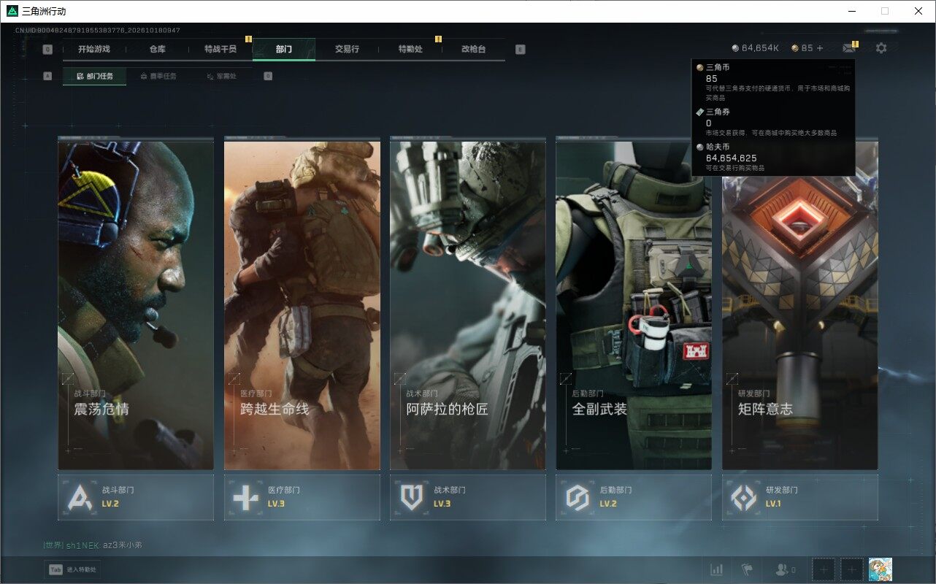Screen dimensions: 936x584
Task: Click the 哈夫币 value 64,654,625
Action: point(731,158)
